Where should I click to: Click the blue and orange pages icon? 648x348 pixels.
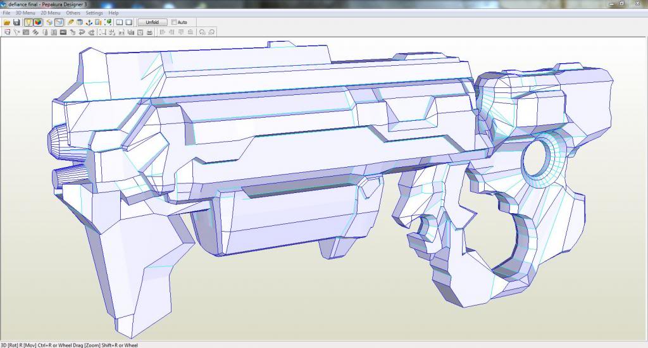click(98, 22)
